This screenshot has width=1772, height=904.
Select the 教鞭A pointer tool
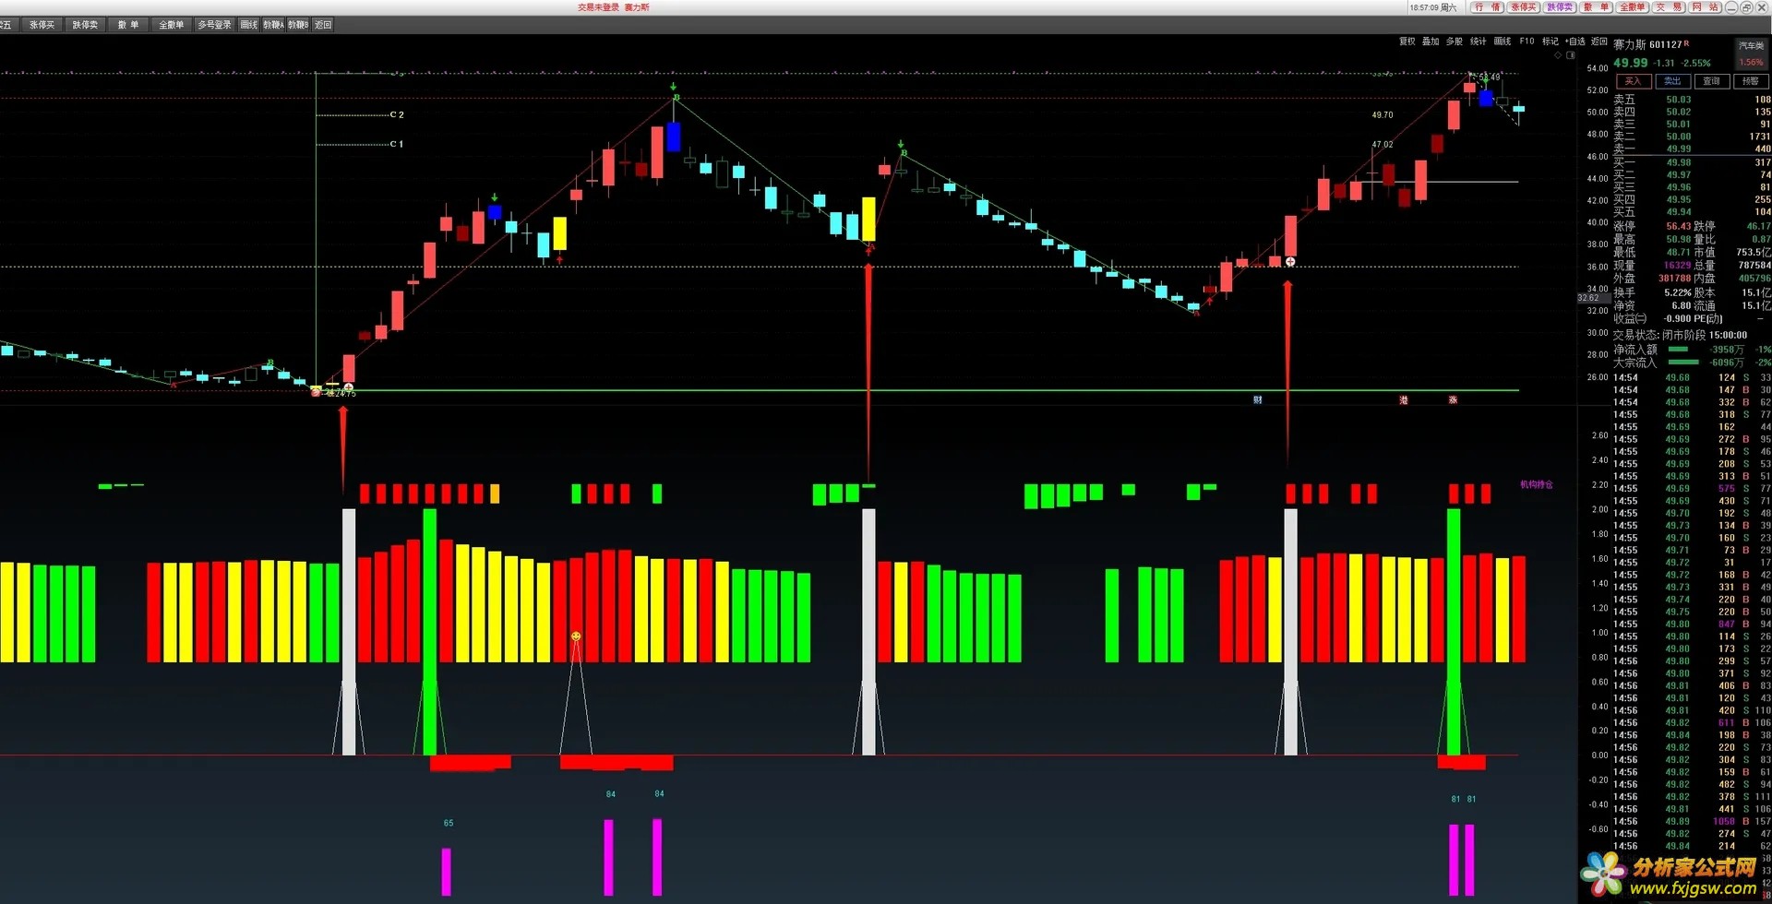point(273,25)
